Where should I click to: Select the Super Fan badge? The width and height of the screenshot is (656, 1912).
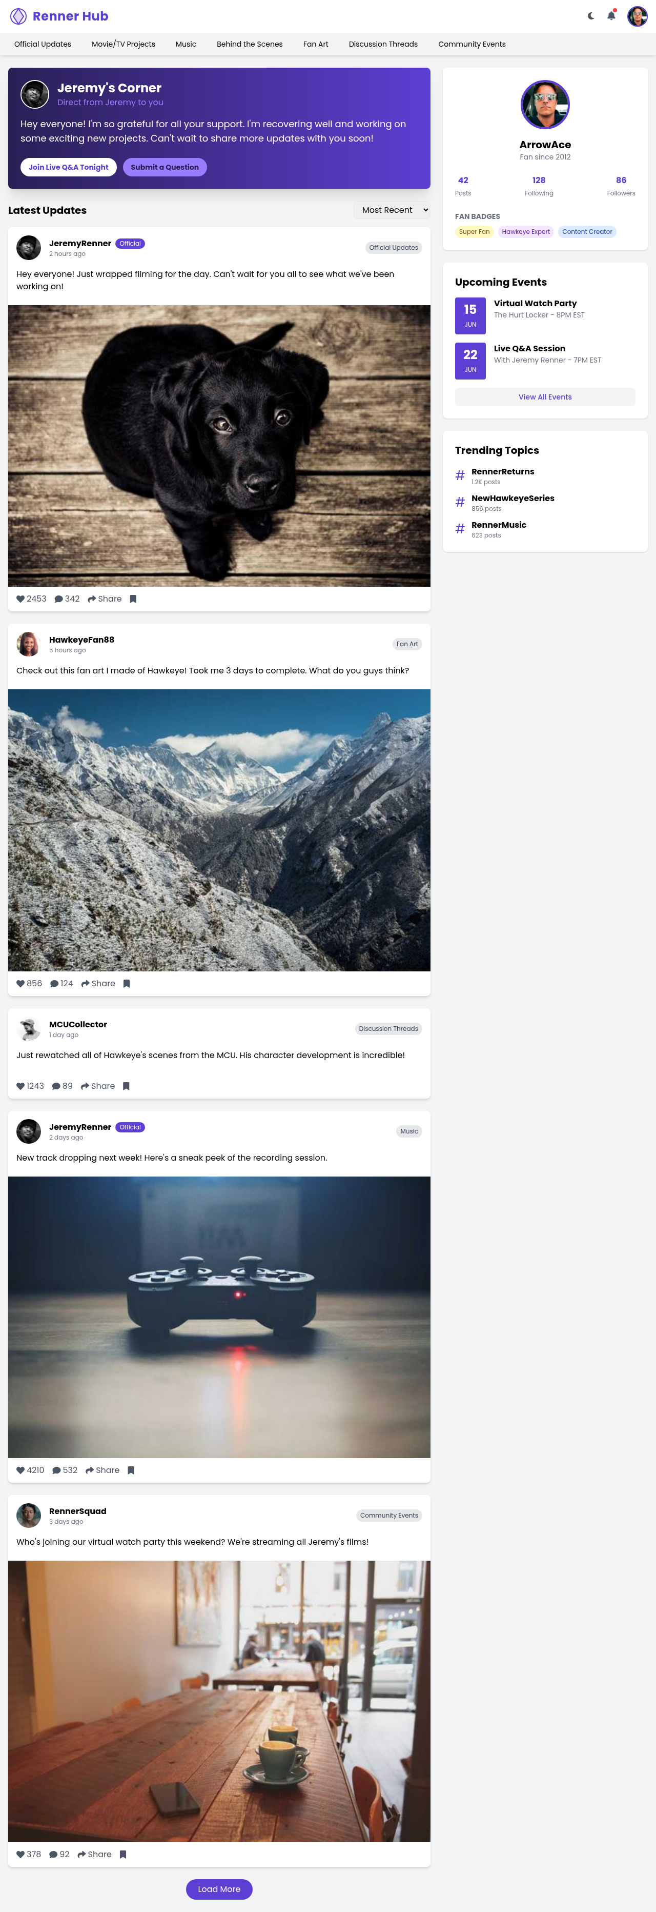474,232
